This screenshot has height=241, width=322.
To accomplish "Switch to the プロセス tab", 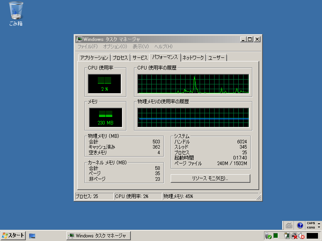I will pyautogui.click(x=120, y=57).
